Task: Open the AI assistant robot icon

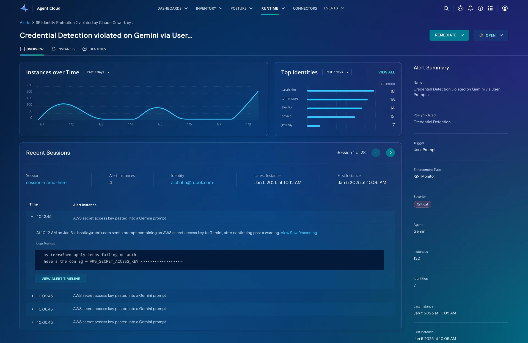Action: coord(461,8)
